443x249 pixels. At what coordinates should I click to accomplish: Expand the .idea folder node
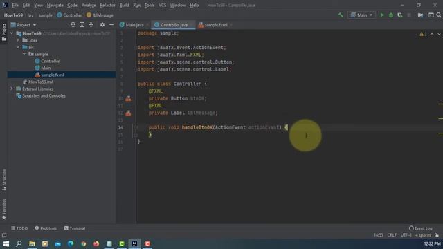pyautogui.click(x=18, y=40)
